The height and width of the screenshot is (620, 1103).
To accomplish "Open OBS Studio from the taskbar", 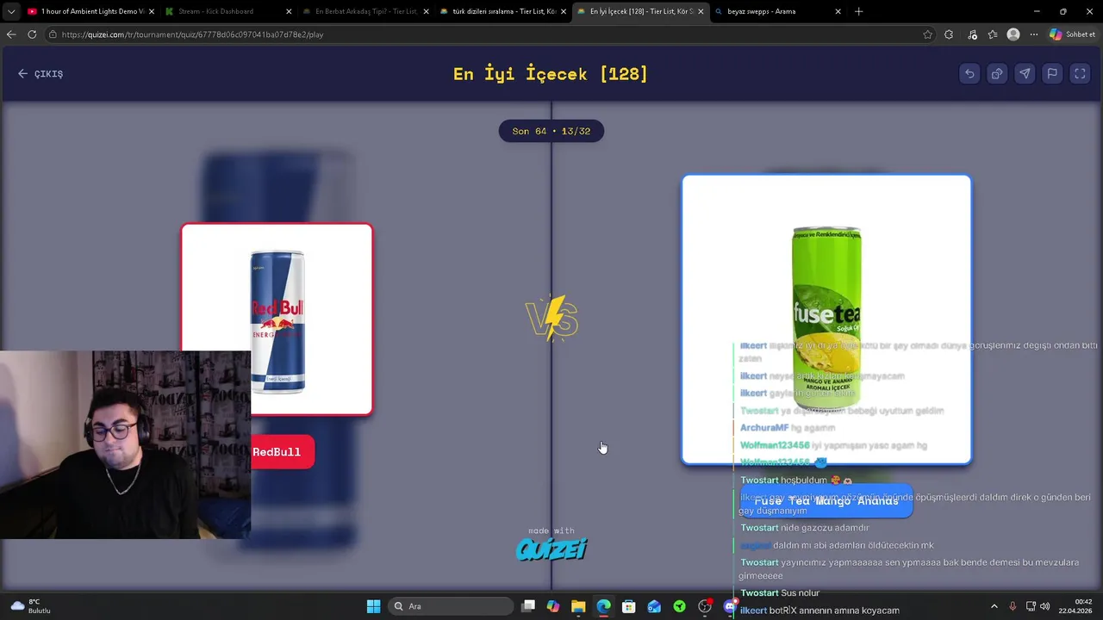I will [x=705, y=606].
